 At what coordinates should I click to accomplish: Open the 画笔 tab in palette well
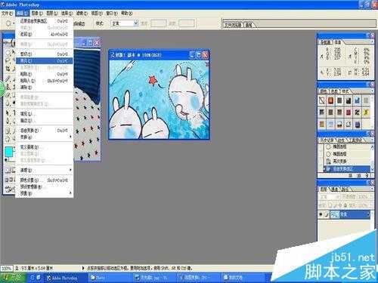(x=249, y=25)
